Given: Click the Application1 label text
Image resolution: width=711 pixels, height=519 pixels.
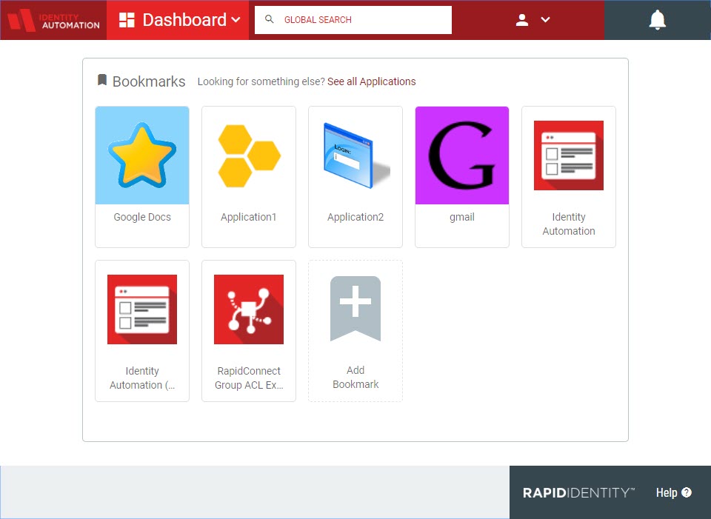Looking at the screenshot, I should click(249, 217).
